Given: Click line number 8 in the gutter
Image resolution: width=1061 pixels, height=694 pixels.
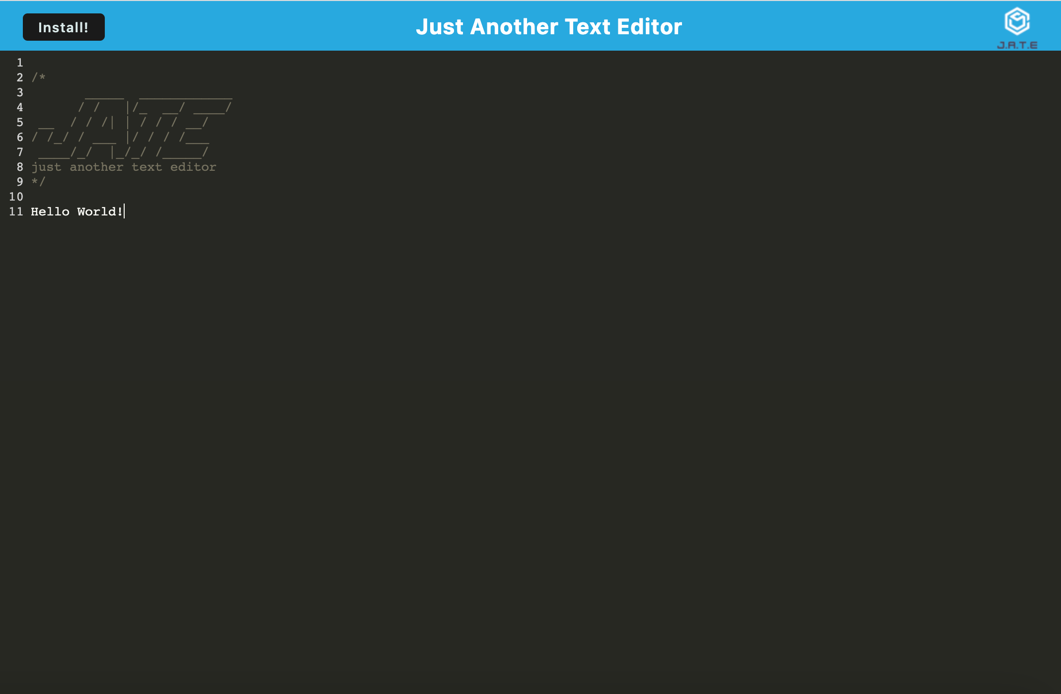Looking at the screenshot, I should (20, 167).
